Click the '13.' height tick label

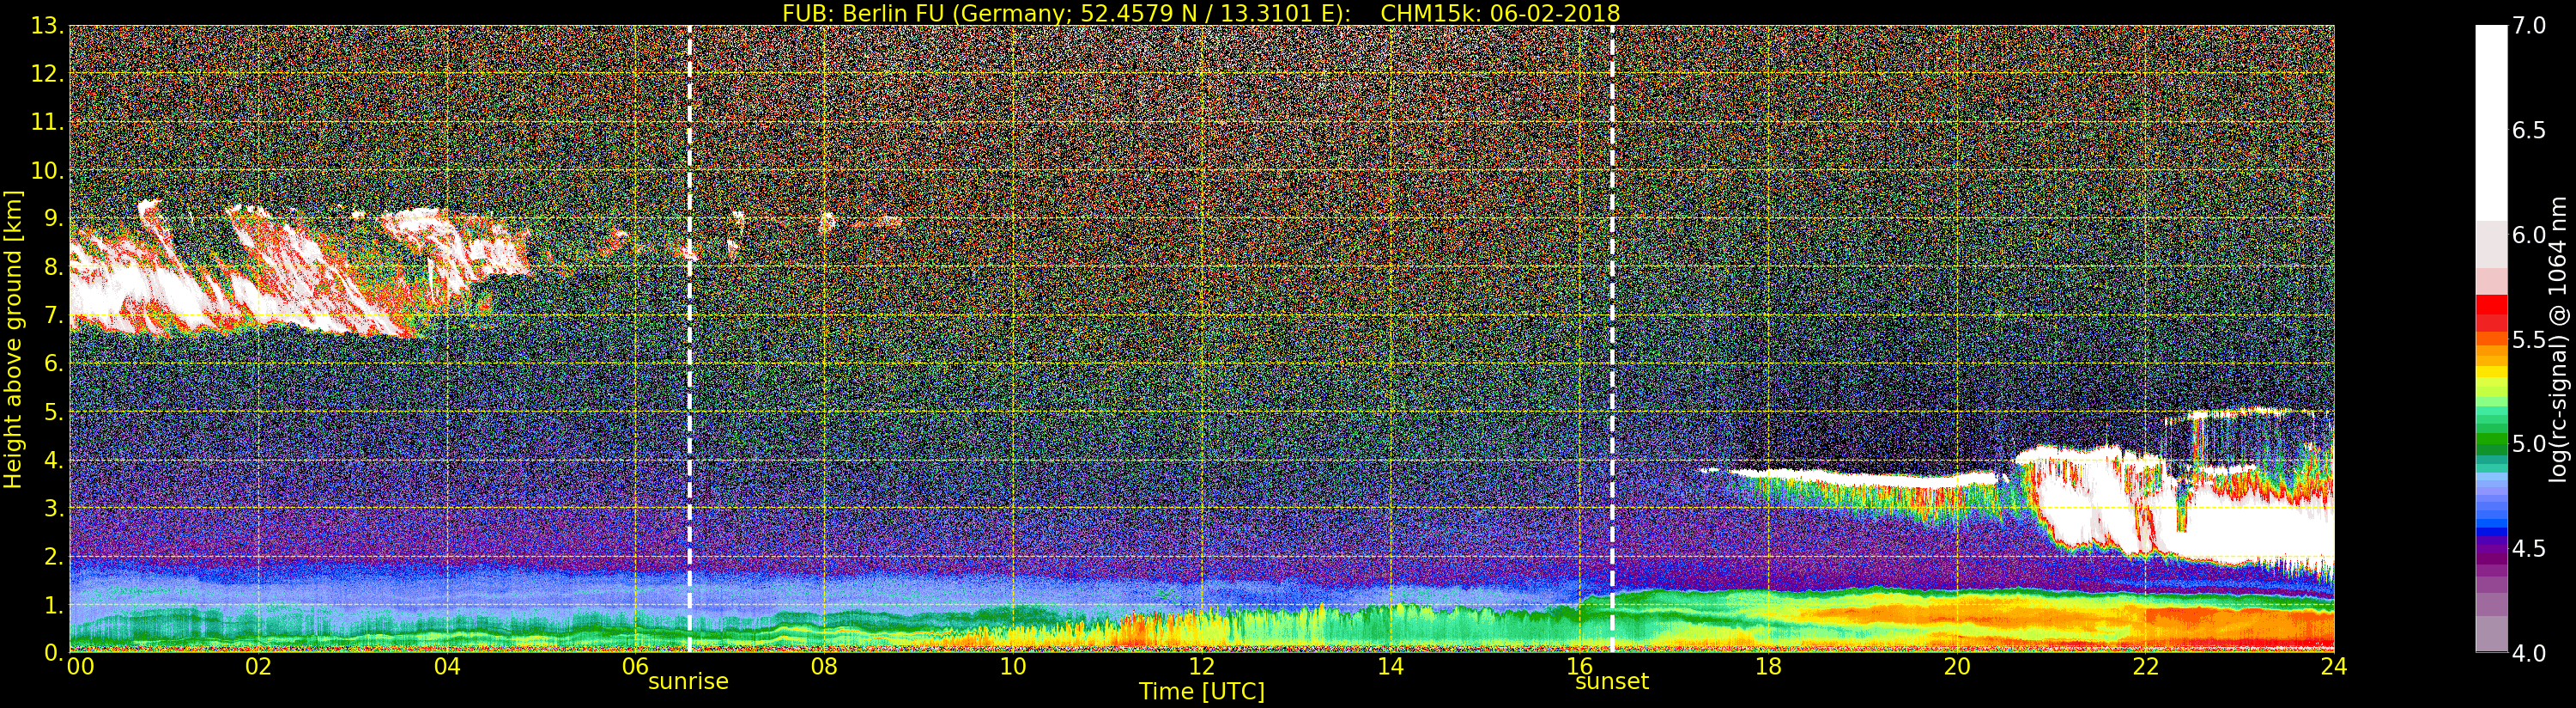tap(47, 26)
